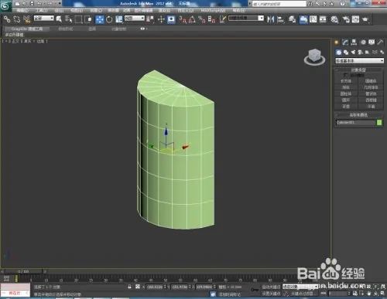Screen dimensions: 387x299
Task: Open the reference coordinate system dropdown
Action: [x=135, y=19]
